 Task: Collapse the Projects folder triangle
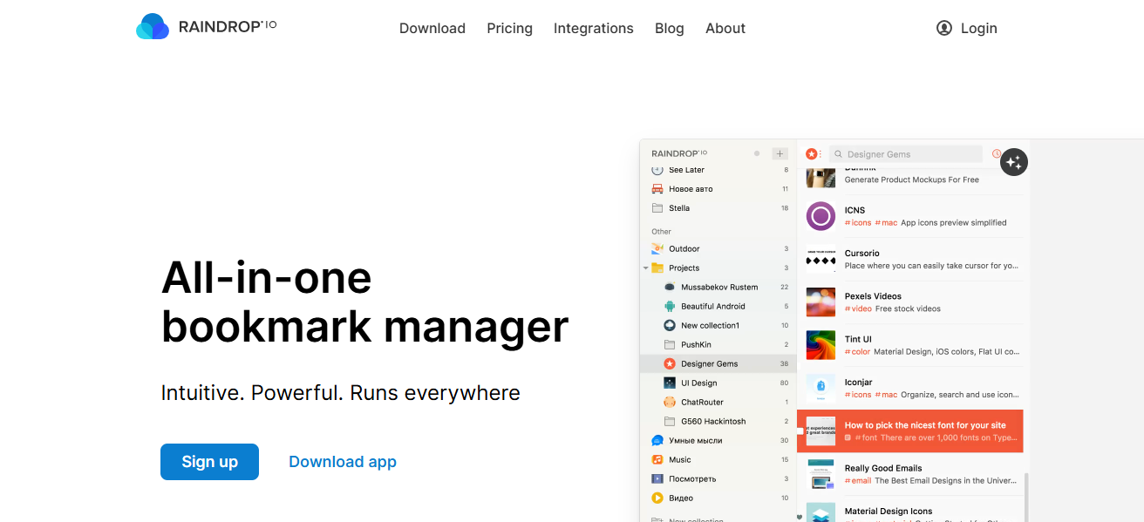(x=646, y=268)
